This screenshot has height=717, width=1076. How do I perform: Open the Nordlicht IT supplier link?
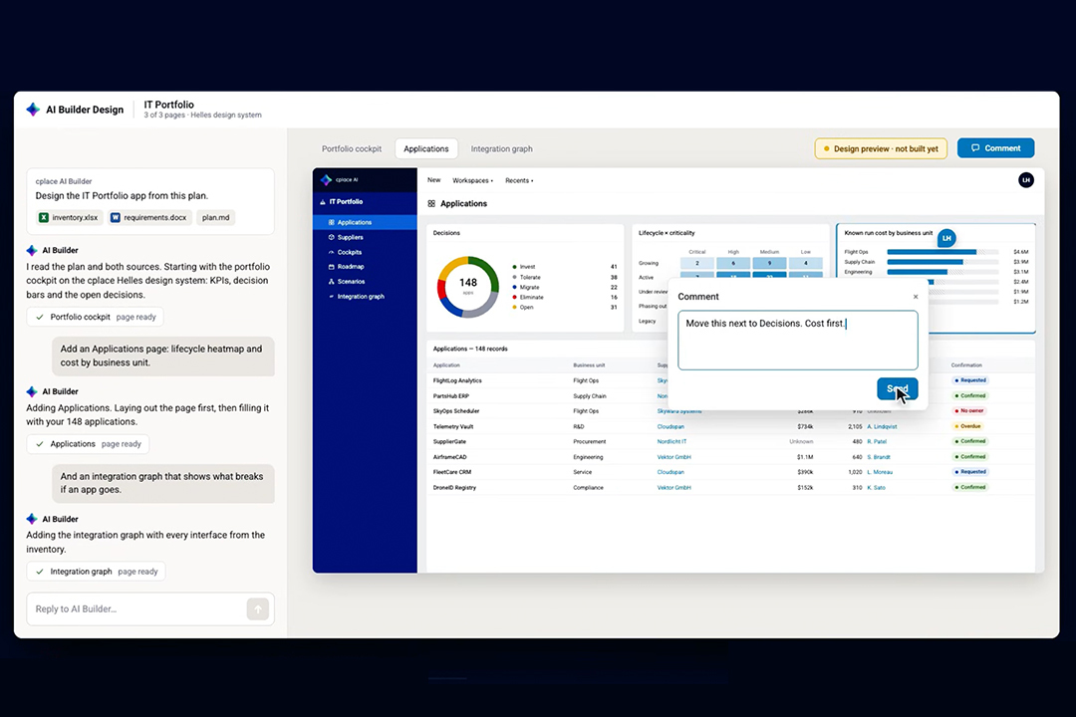click(672, 442)
